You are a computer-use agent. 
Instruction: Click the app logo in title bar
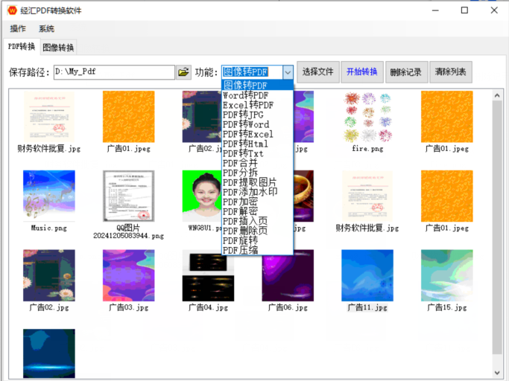pyautogui.click(x=12, y=10)
